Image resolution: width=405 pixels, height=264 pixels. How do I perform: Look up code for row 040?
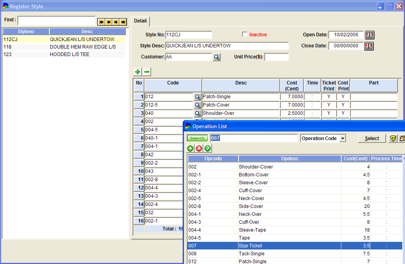point(198,113)
